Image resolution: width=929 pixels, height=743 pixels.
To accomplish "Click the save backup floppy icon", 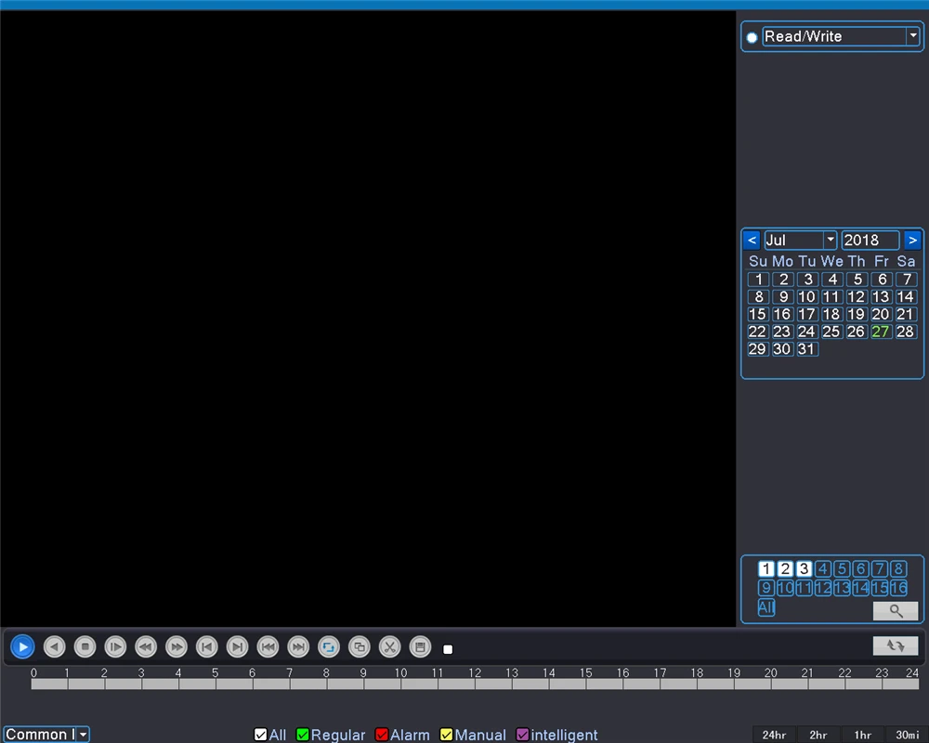I will click(x=420, y=647).
